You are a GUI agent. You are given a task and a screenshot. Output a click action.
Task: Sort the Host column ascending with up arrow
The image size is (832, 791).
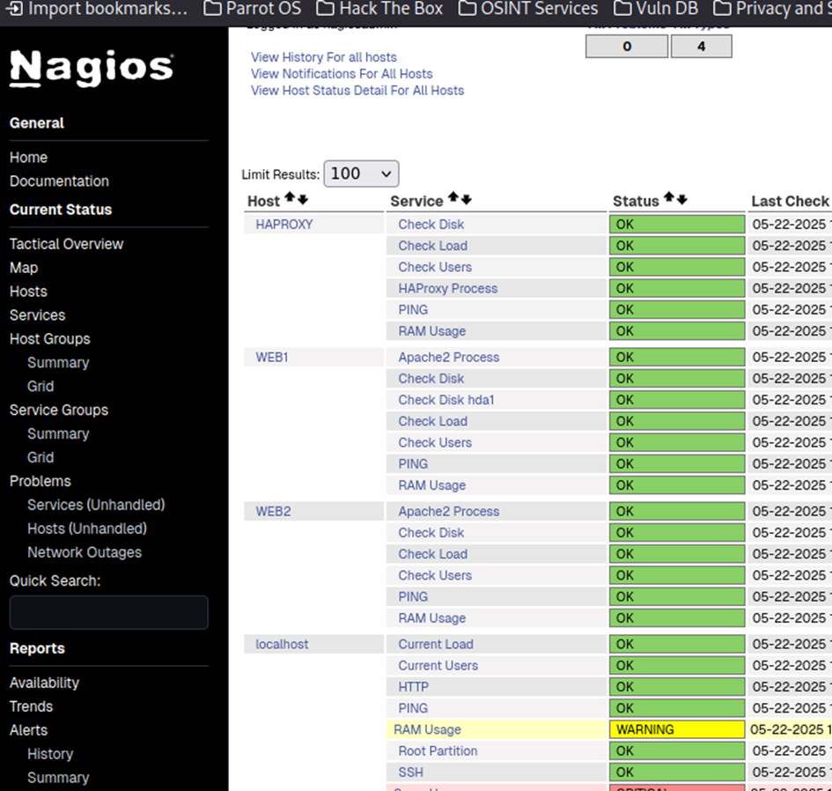[289, 198]
